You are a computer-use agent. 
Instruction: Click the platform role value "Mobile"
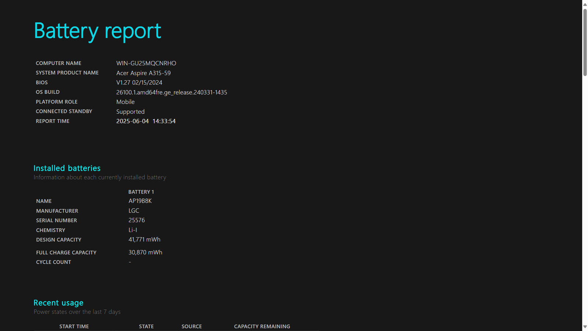(x=125, y=102)
